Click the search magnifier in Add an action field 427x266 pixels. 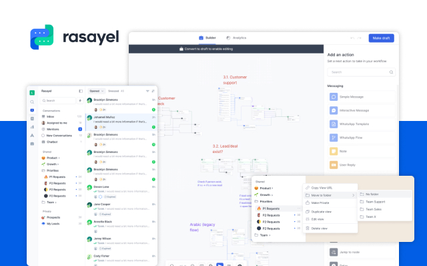point(391,72)
